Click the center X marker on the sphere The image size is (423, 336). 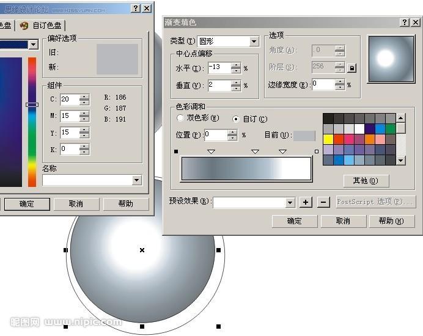point(142,250)
